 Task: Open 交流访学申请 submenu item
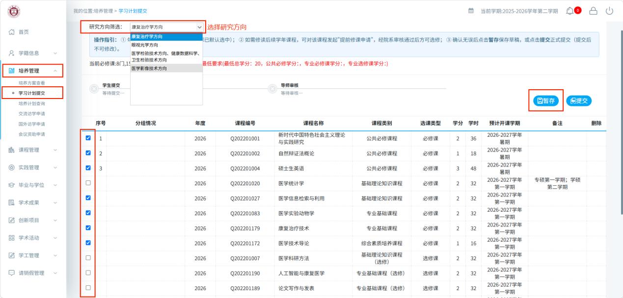(31, 114)
